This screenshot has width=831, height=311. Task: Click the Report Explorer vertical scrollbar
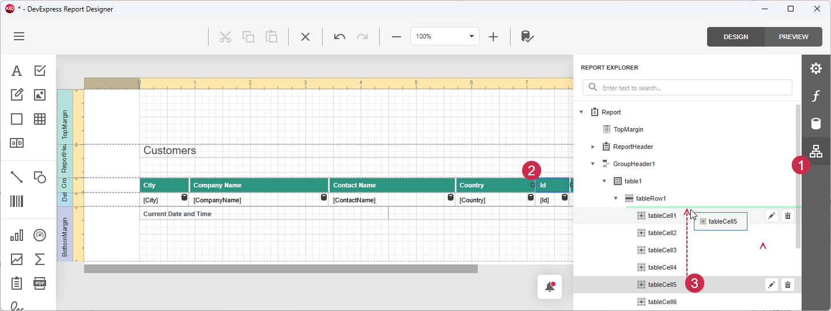(x=798, y=176)
